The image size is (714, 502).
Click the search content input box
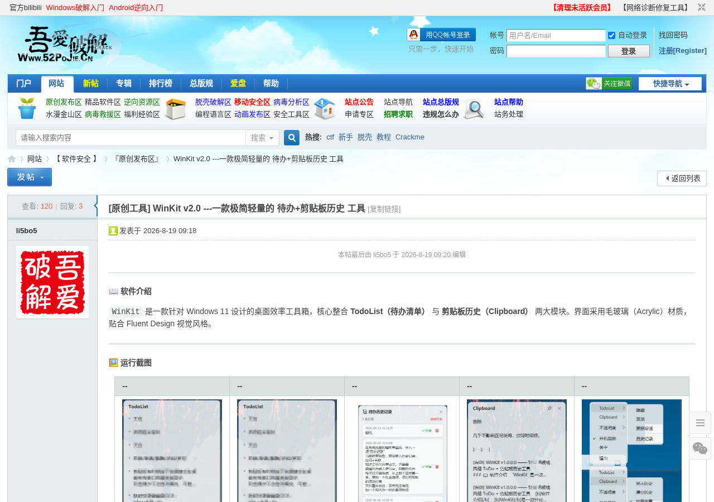131,138
